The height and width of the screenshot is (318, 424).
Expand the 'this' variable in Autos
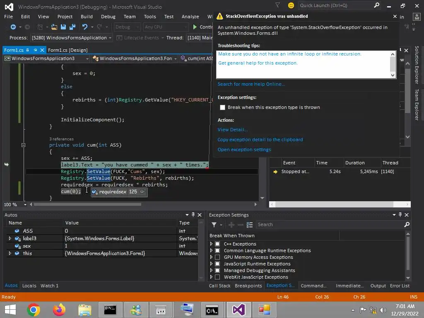click(x=10, y=253)
